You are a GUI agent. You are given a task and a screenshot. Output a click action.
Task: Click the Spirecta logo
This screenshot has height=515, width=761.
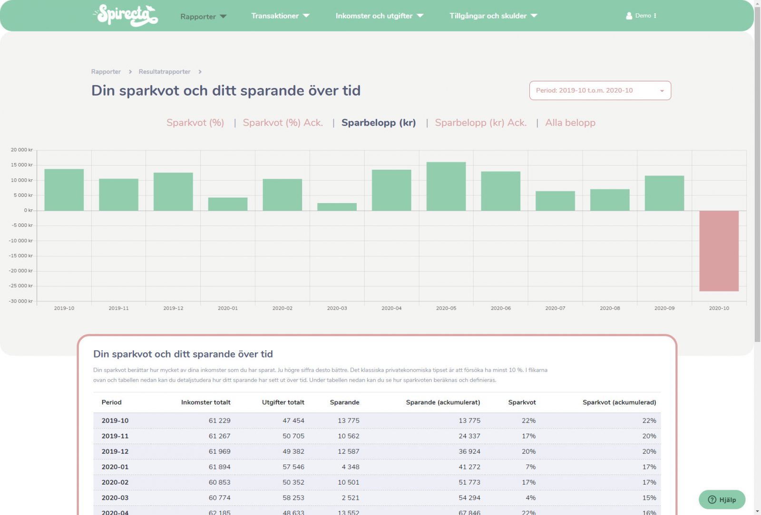126,15
